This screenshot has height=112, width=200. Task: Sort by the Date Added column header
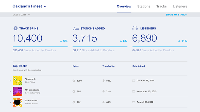[139, 66]
